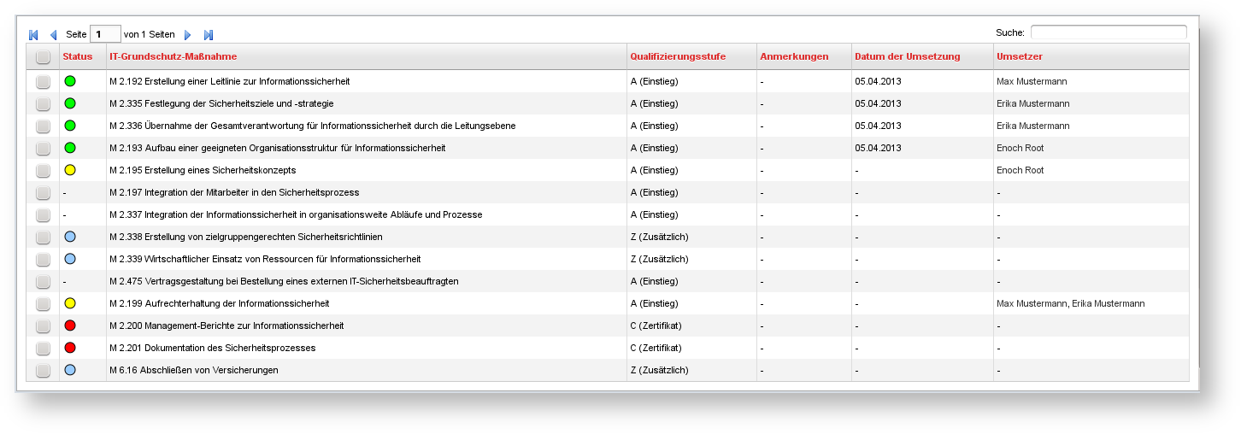Click the next page arrow icon

[x=188, y=35]
